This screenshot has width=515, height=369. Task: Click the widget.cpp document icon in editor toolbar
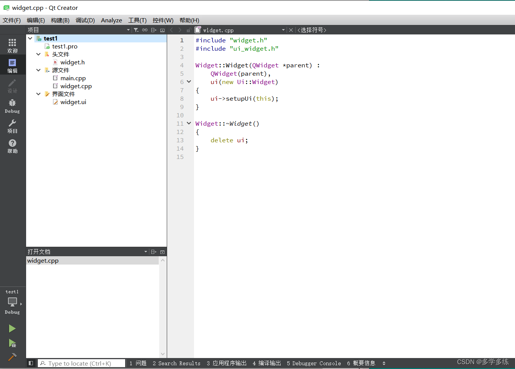198,30
